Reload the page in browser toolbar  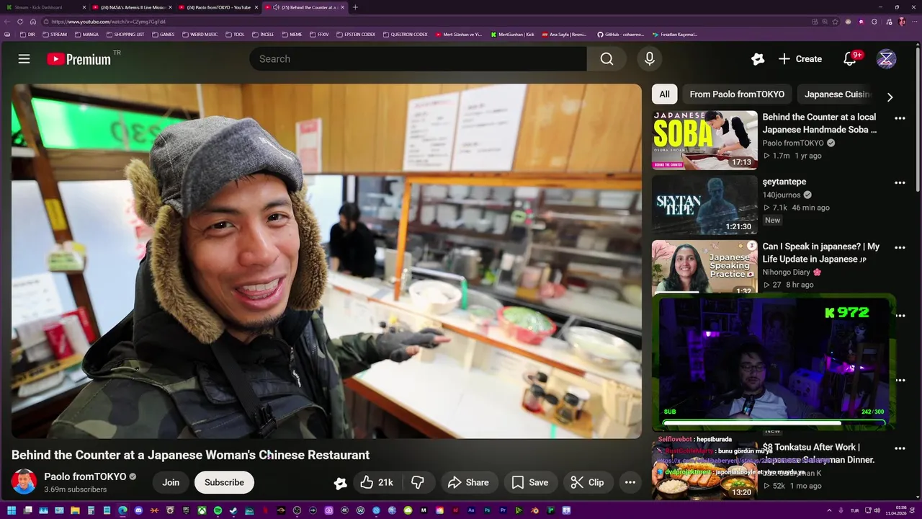click(20, 22)
